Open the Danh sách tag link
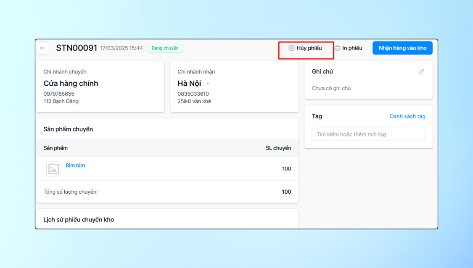 [407, 116]
